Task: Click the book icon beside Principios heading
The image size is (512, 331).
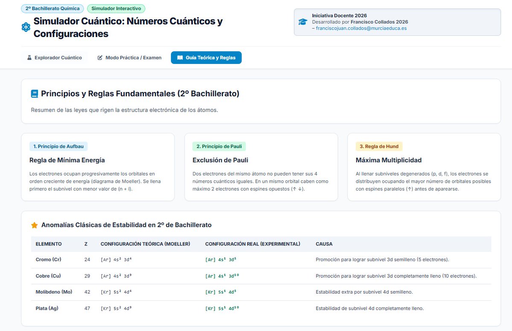Action: 35,93
